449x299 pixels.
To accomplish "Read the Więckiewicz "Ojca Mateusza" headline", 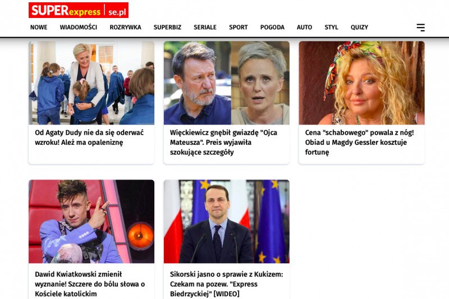I will [223, 142].
